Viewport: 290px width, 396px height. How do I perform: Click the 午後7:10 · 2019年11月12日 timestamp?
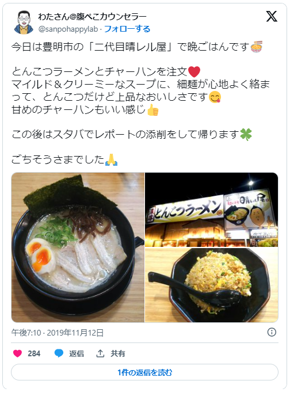tap(58, 333)
